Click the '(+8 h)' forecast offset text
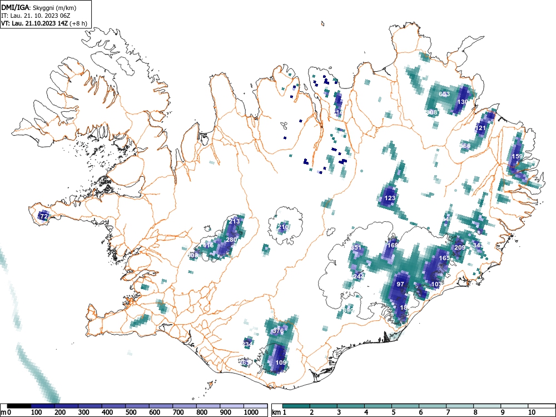The image size is (556, 417). pos(79,23)
